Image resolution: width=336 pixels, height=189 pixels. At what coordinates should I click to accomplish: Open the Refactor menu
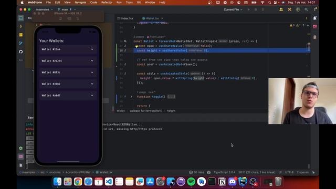[107, 2]
